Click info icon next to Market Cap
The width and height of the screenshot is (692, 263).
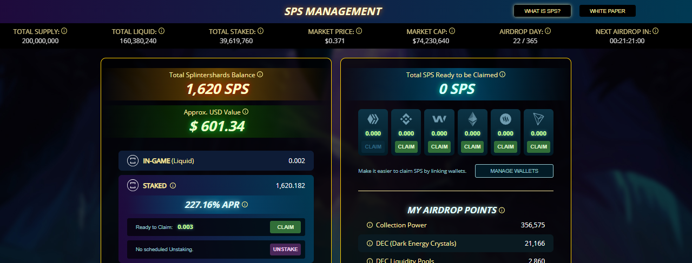pos(452,31)
